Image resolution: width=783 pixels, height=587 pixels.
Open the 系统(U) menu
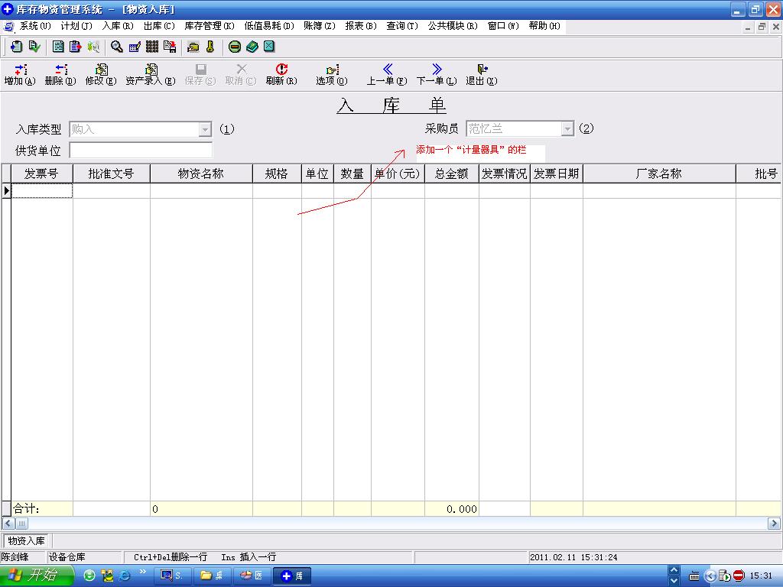coord(35,26)
